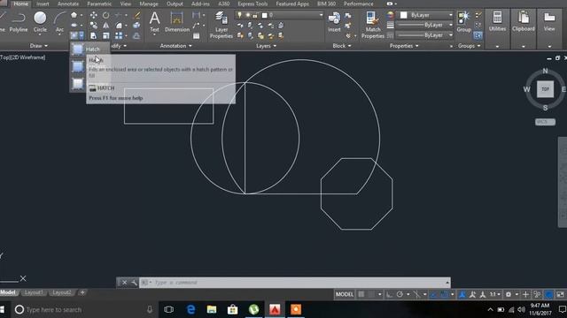Click the Erase tool icon
Image resolution: width=567 pixels, height=318 pixels.
136,15
